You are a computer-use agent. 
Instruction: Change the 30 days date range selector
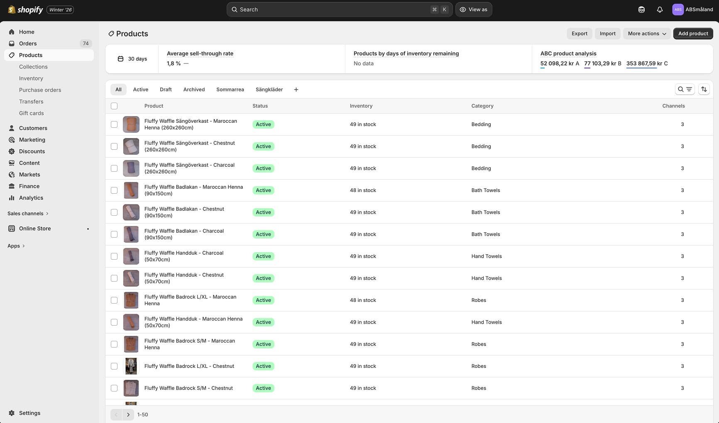click(133, 58)
